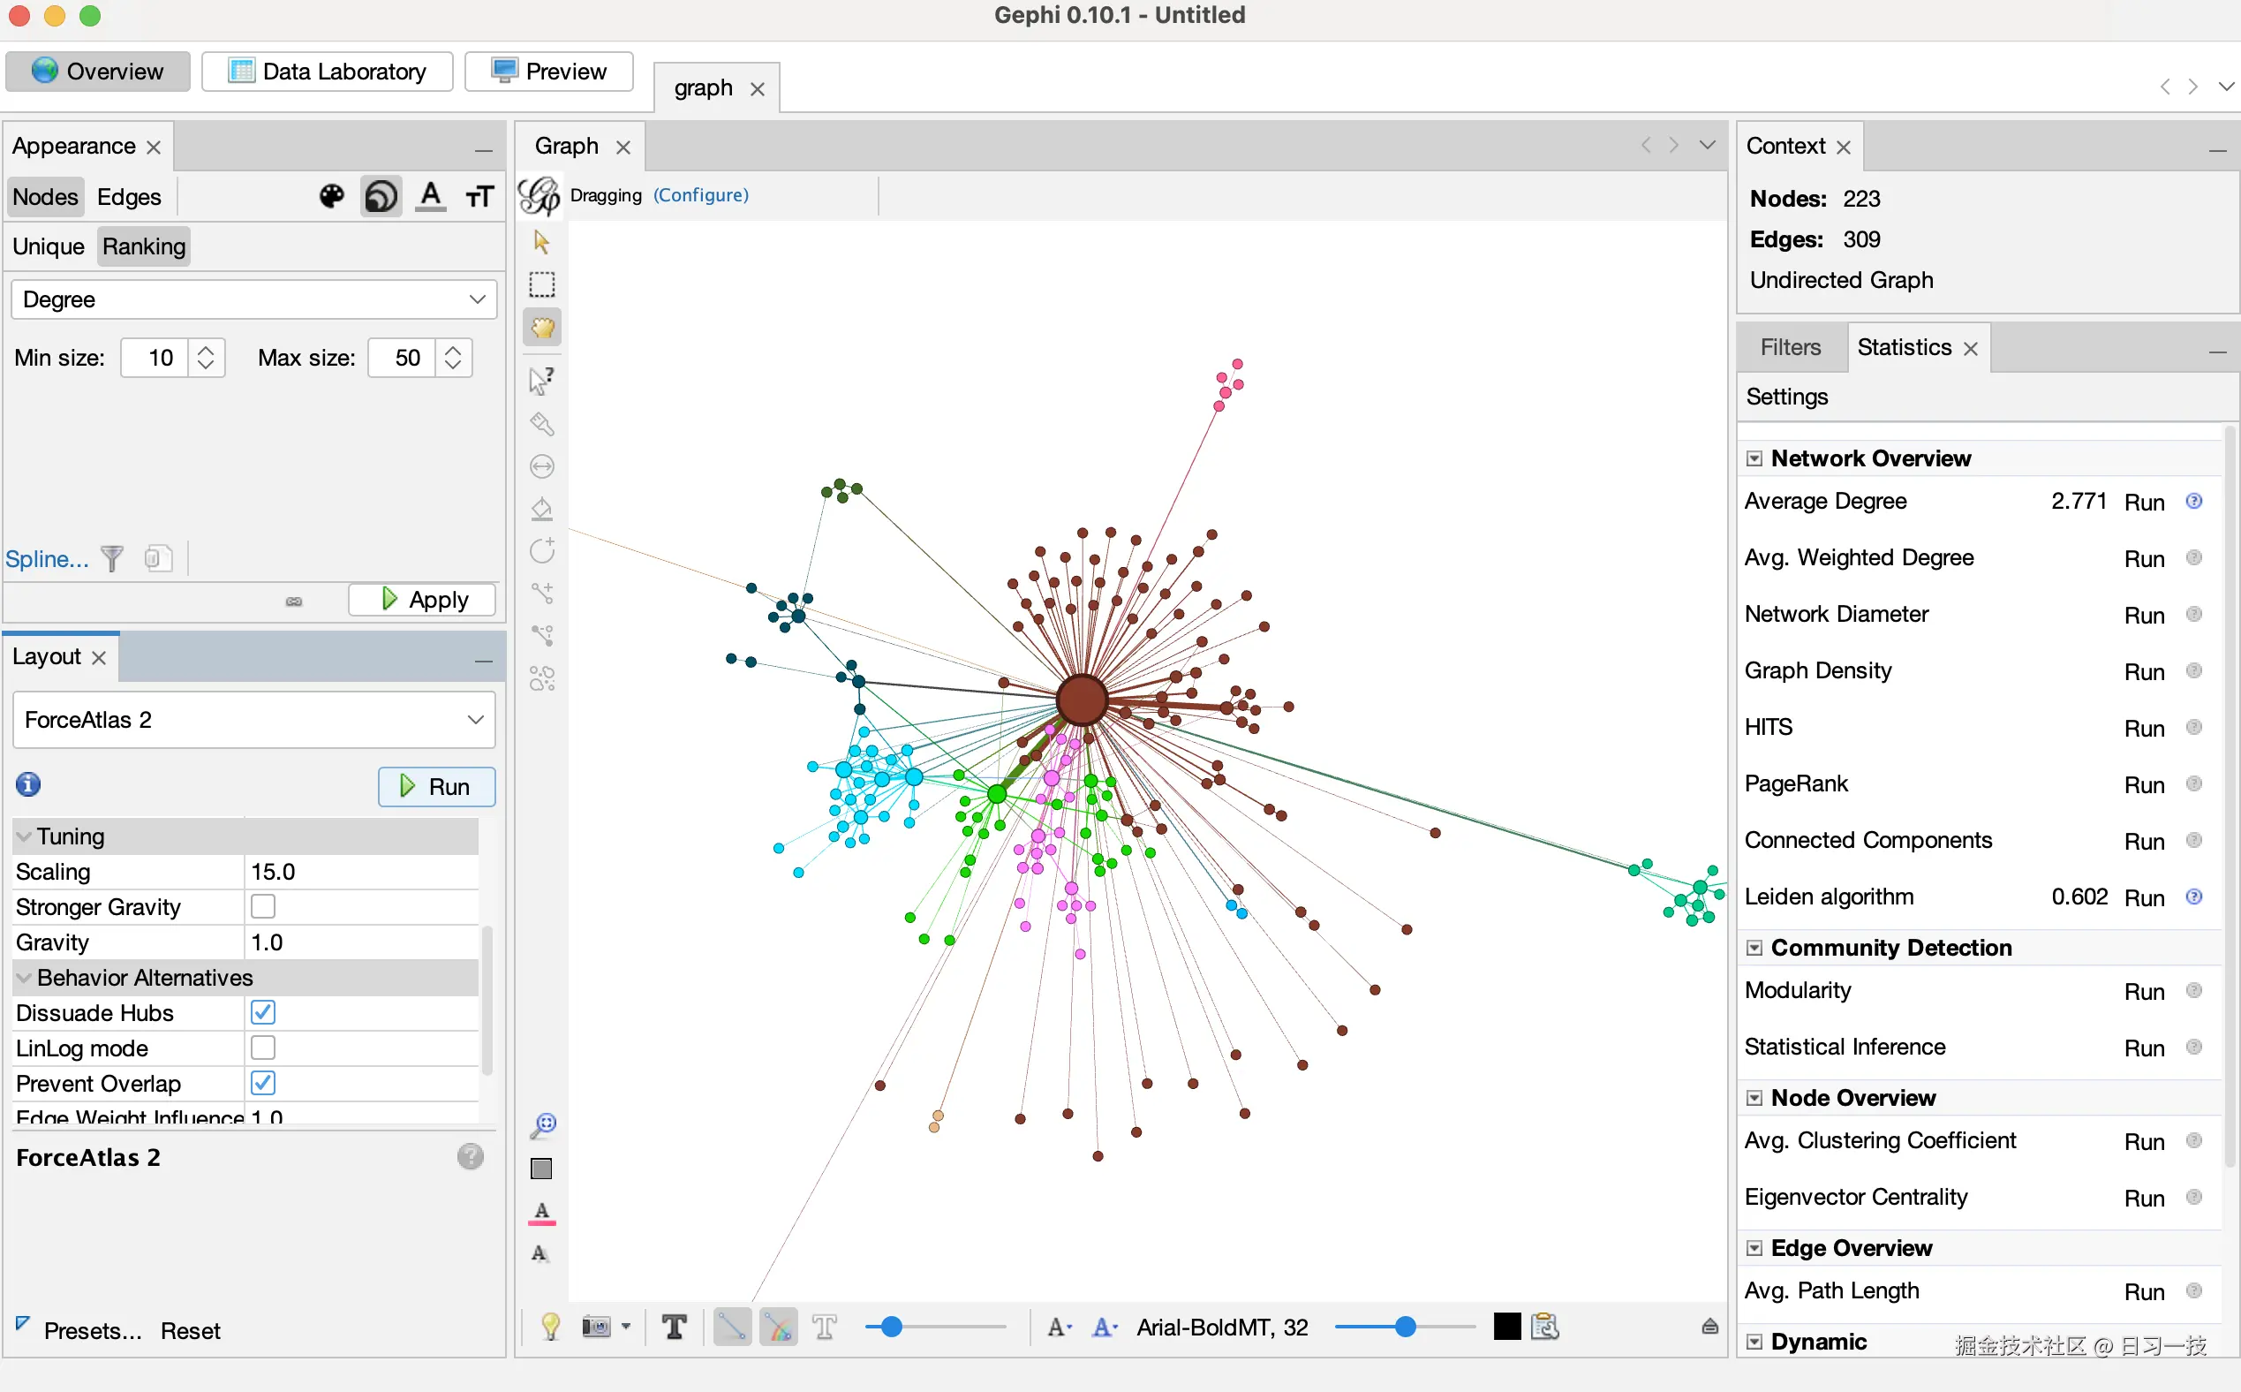
Task: Select the Painter brush tool
Action: [x=542, y=425]
